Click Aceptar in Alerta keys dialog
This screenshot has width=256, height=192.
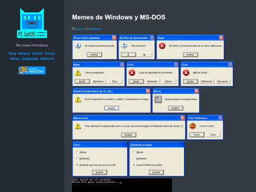click(x=175, y=108)
